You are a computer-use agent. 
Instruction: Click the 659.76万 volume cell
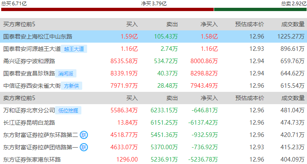(293, 61)
